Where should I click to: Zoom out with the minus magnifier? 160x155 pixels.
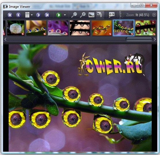(x=74, y=15)
